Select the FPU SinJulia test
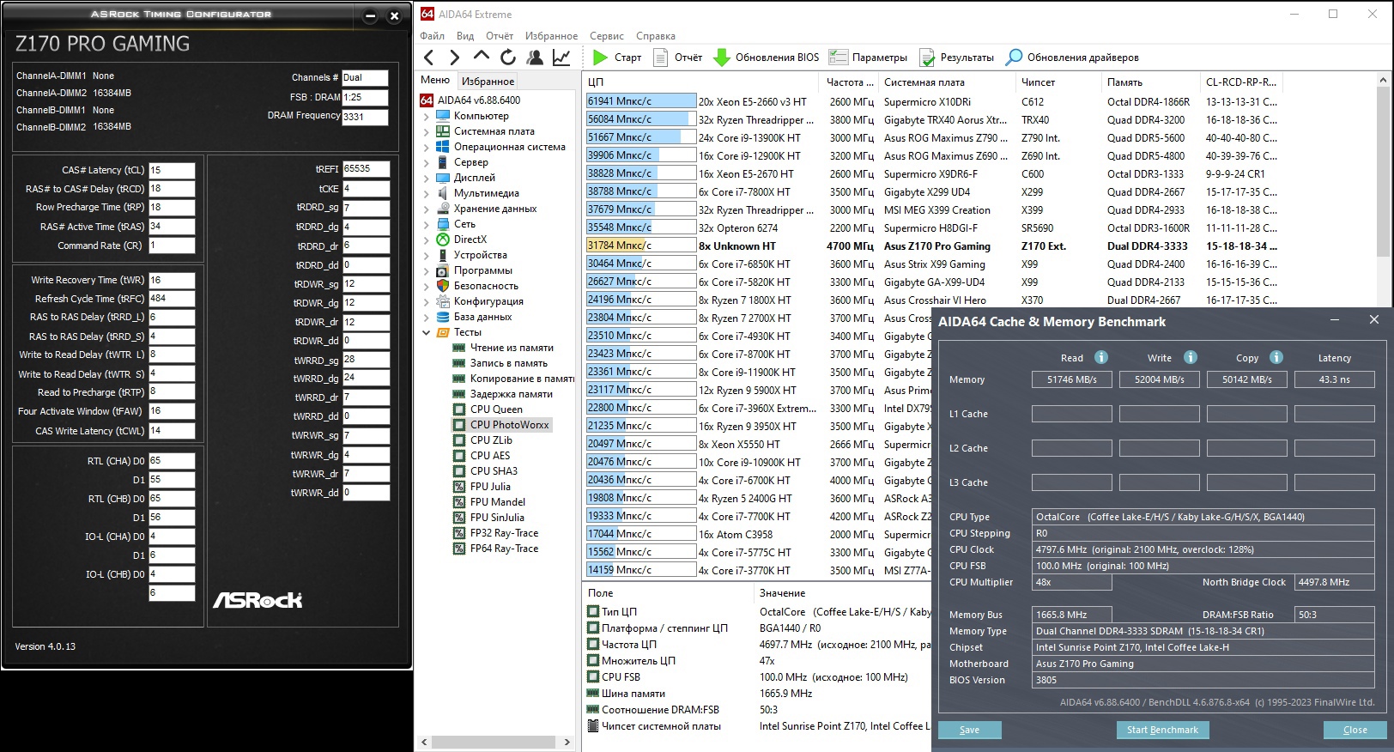The width and height of the screenshot is (1394, 752). point(497,518)
